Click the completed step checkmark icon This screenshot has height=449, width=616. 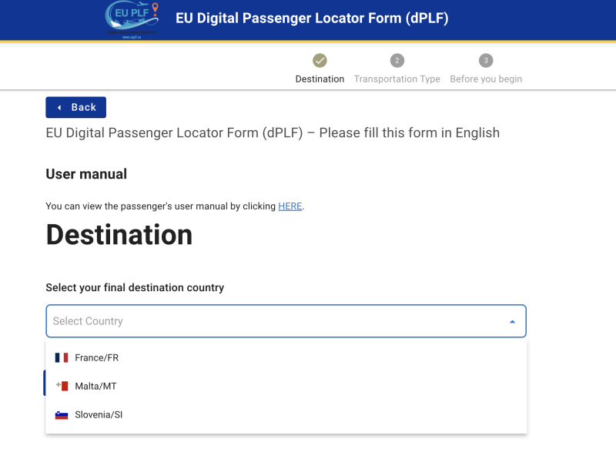point(320,61)
